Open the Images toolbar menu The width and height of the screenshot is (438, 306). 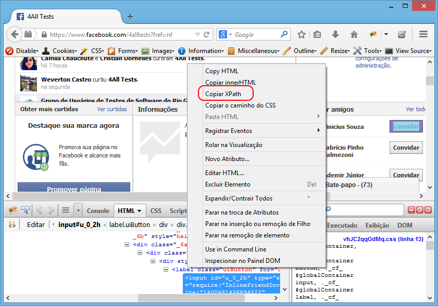coord(158,51)
